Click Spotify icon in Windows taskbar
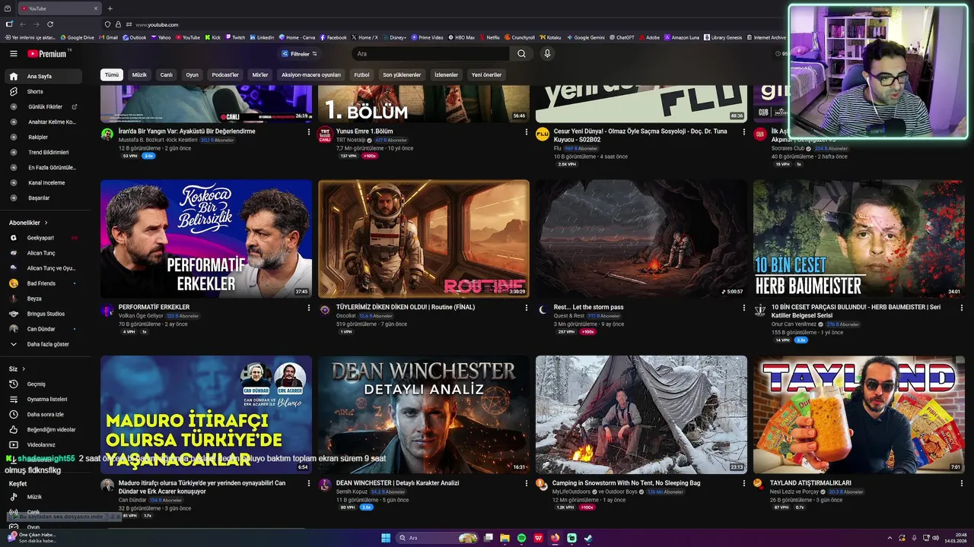 click(x=522, y=538)
